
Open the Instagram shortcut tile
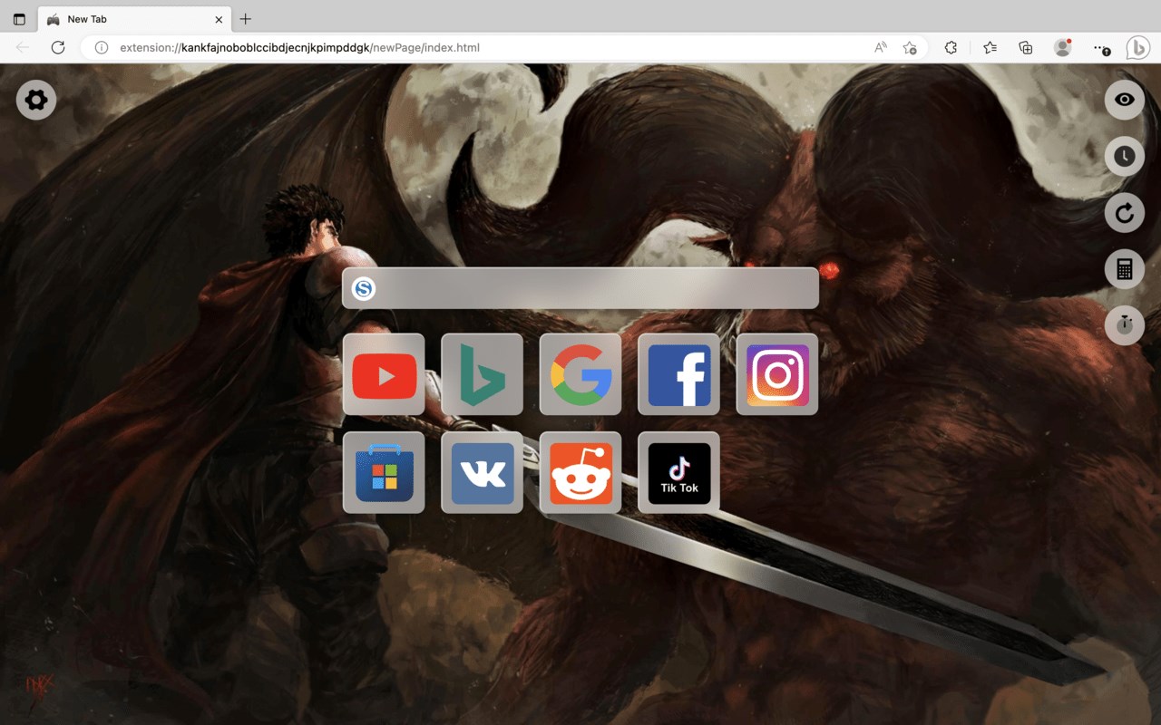777,374
